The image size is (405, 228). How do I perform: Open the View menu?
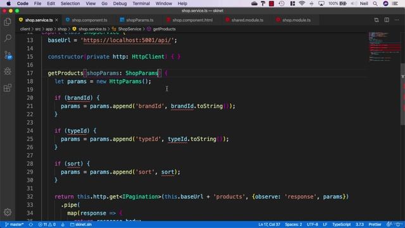(90, 3)
